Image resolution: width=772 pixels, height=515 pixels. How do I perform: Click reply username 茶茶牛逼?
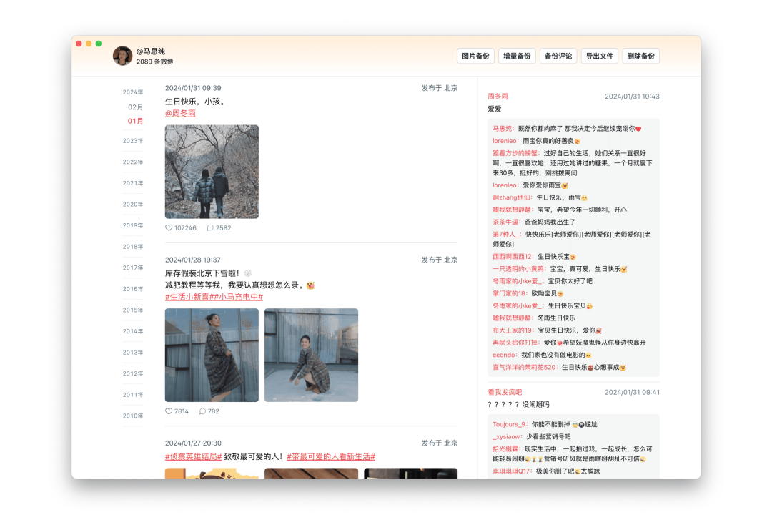click(x=505, y=222)
